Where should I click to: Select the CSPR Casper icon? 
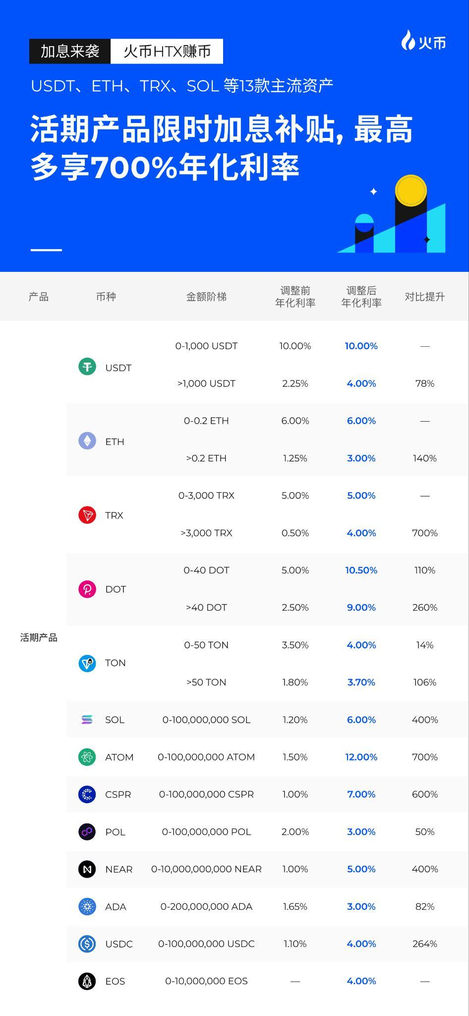coord(87,794)
